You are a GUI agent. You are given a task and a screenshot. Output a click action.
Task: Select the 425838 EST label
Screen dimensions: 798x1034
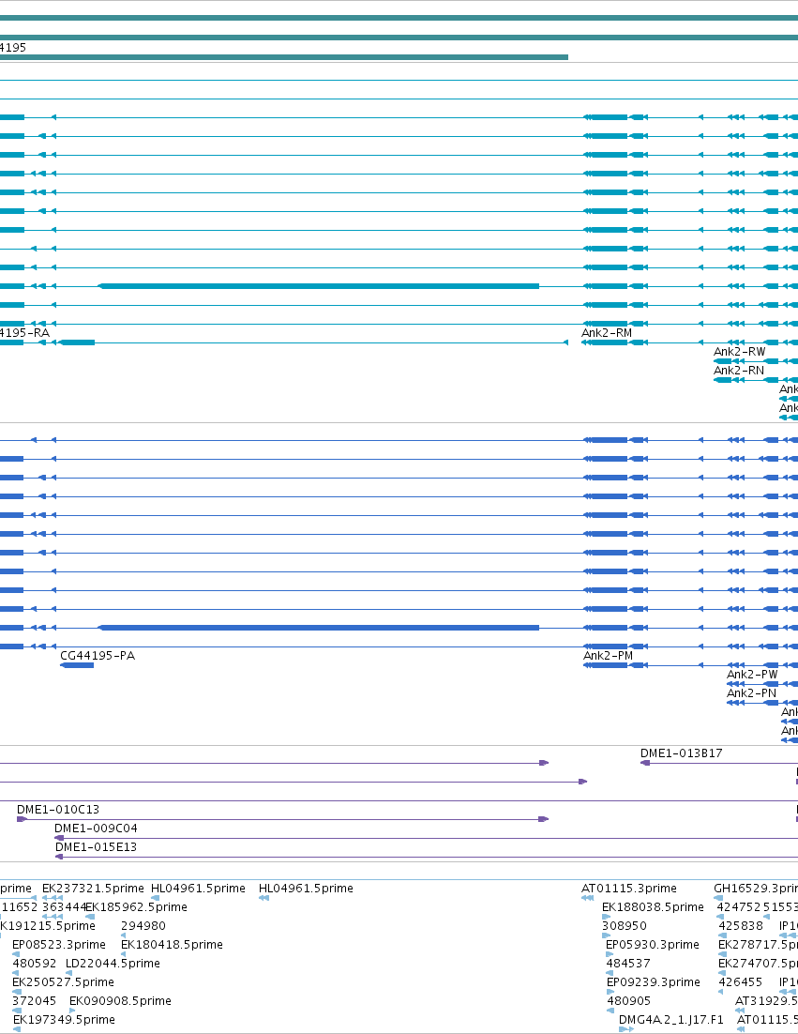(741, 926)
